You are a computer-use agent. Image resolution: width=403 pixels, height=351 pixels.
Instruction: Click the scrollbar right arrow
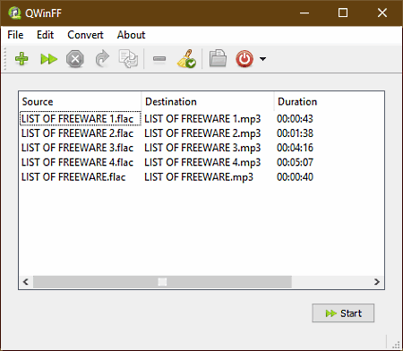point(377,282)
